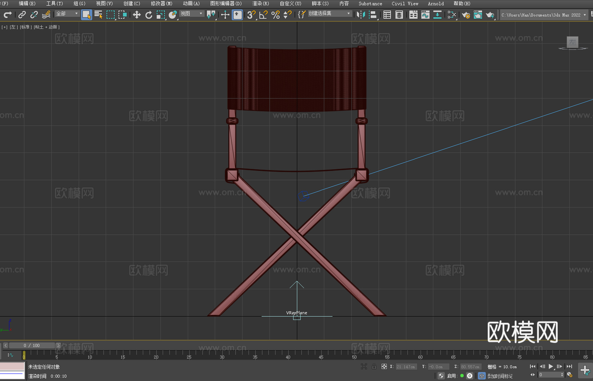Viewport: 593px width, 381px height.
Task: Open the Curve Editor icon
Action: pyautogui.click(x=425, y=15)
